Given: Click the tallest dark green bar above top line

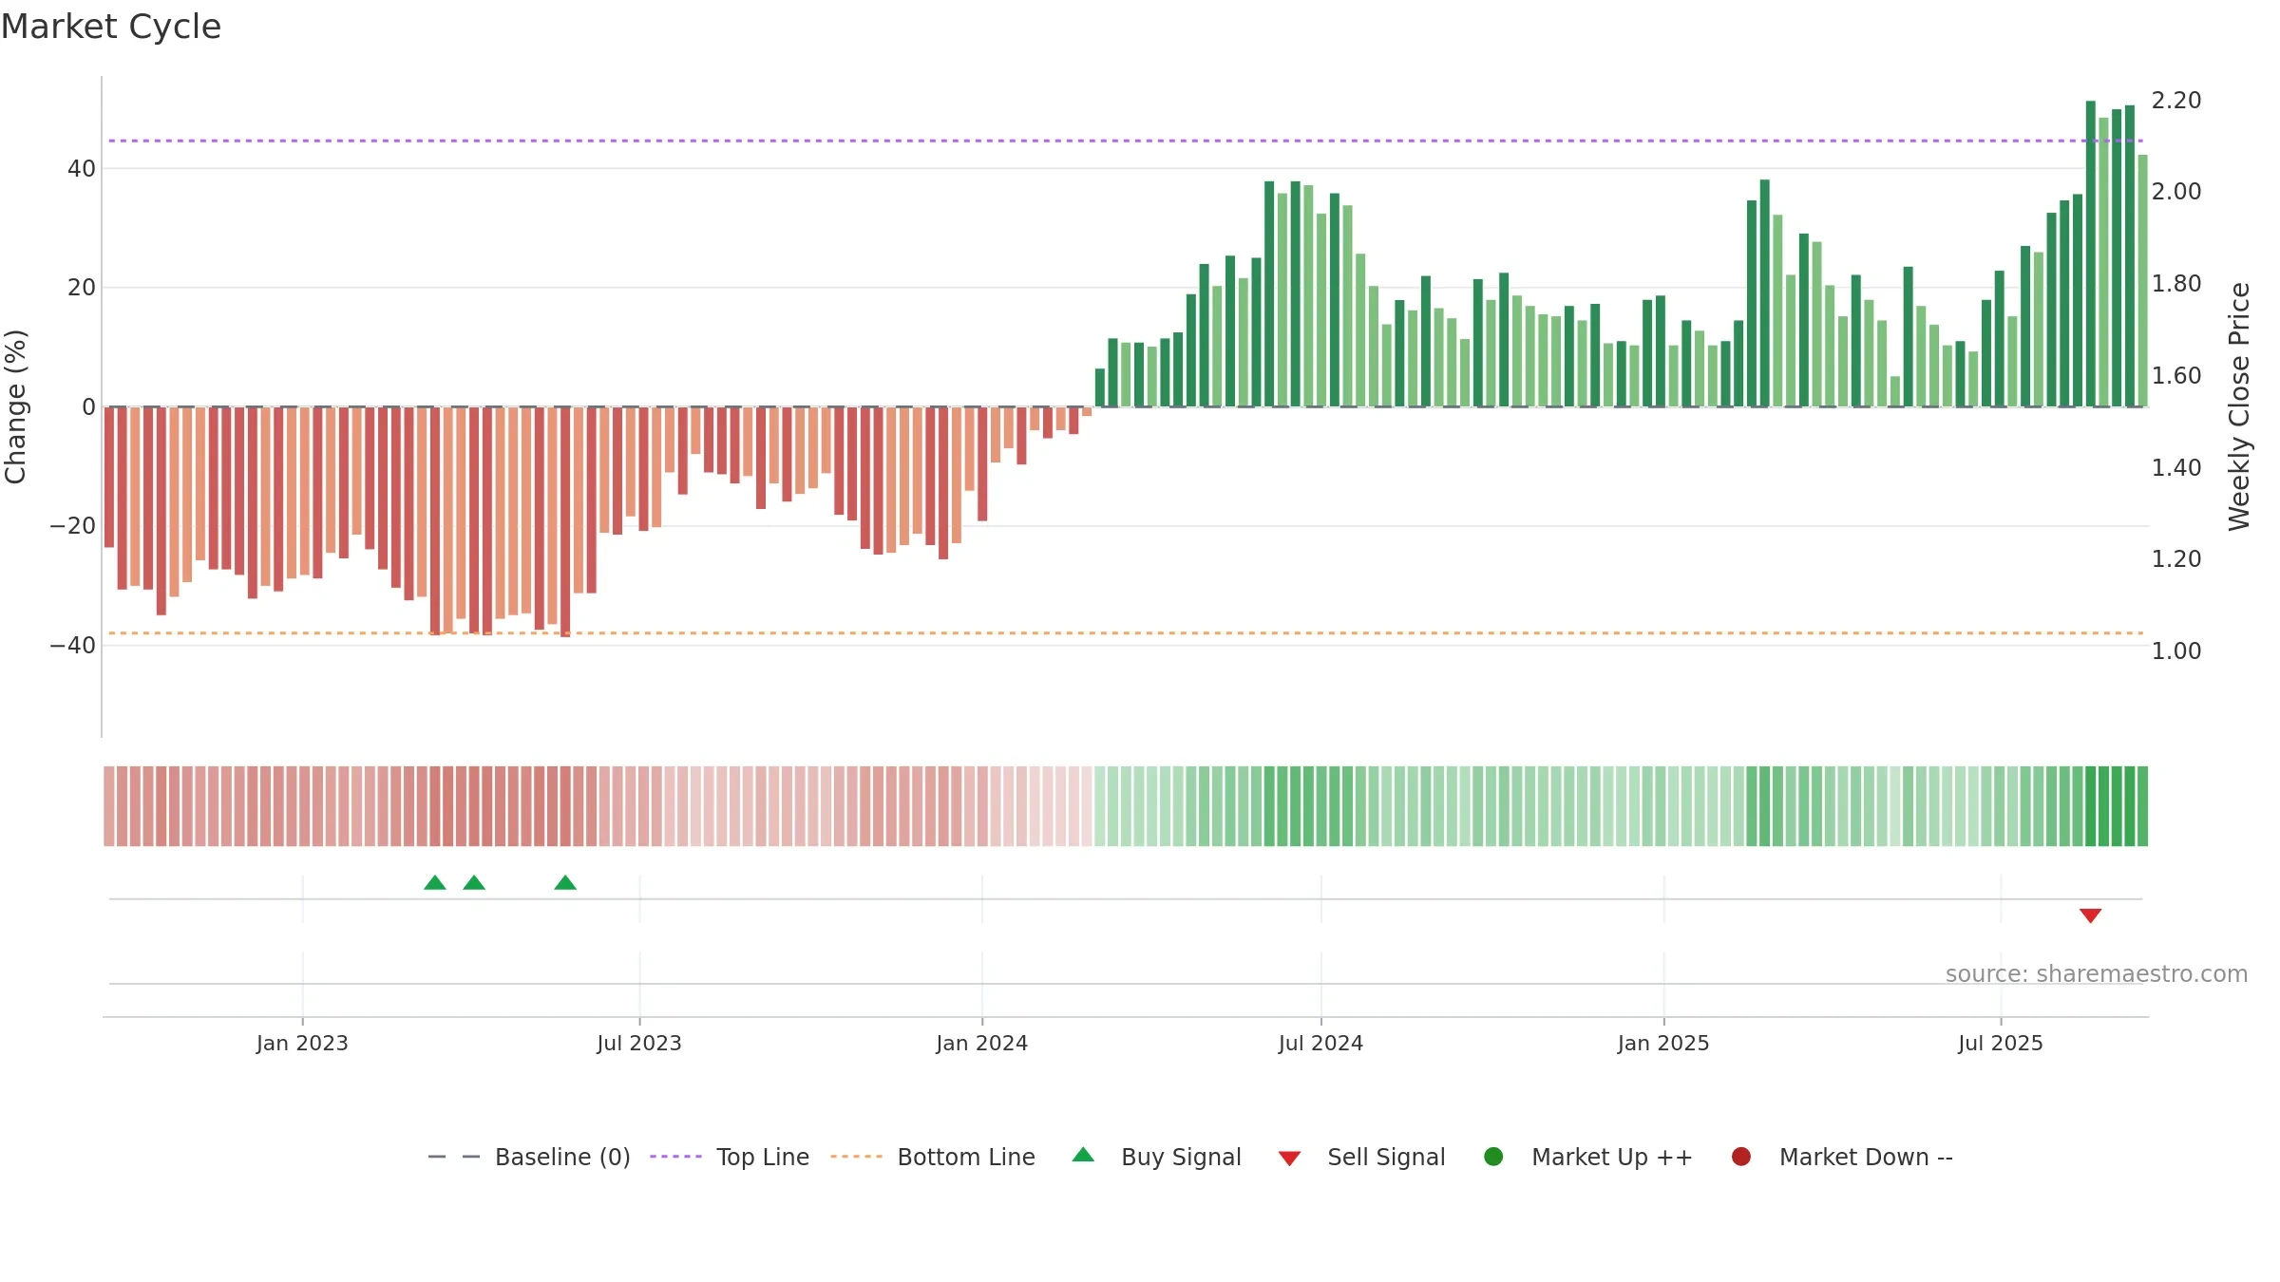Looking at the screenshot, I should (x=2091, y=254).
